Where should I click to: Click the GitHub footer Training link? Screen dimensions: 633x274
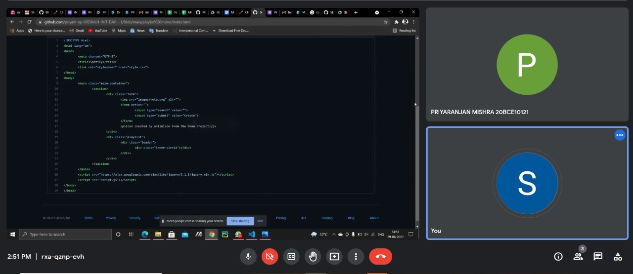click(327, 218)
